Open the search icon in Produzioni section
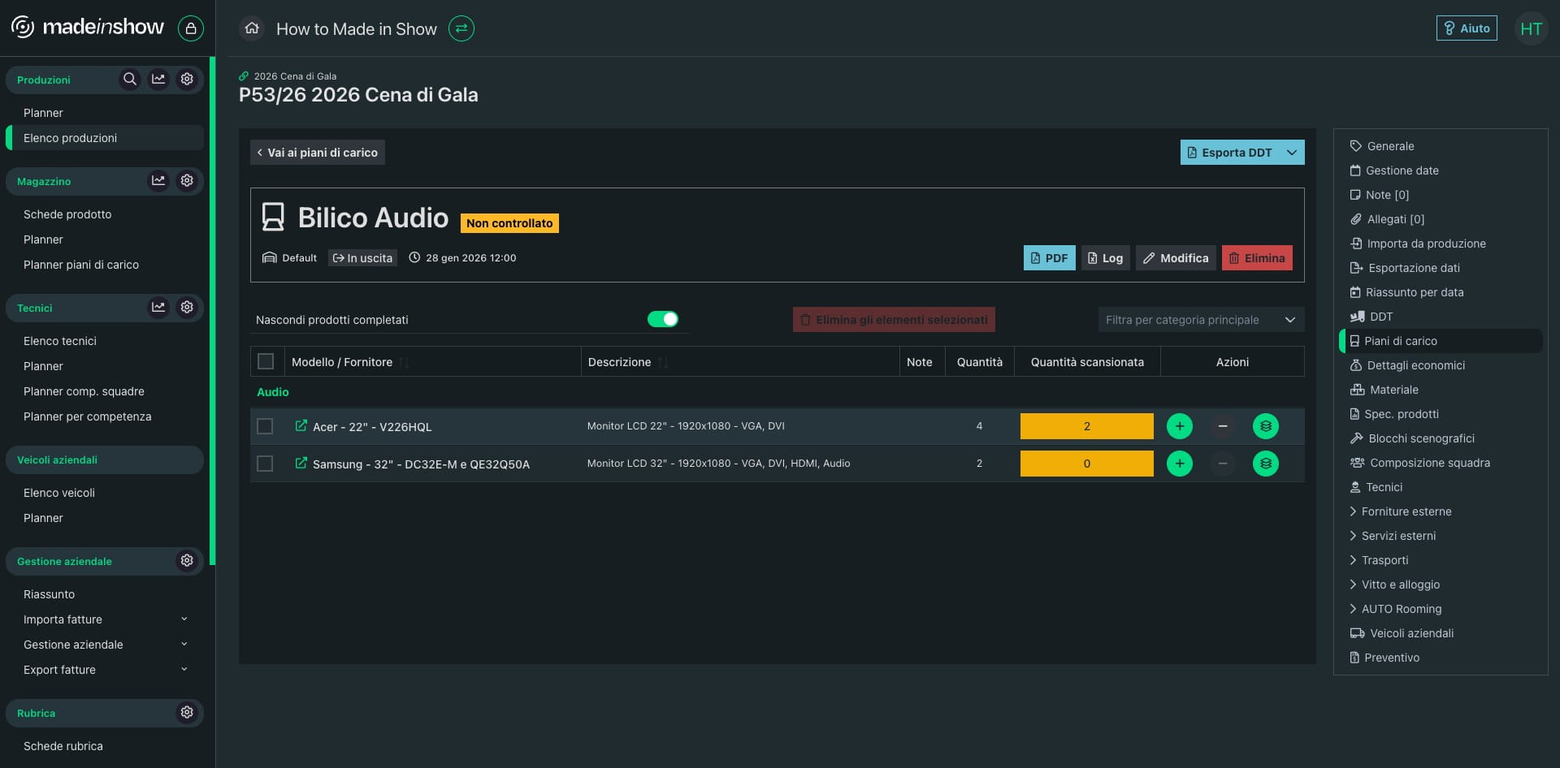The height and width of the screenshot is (768, 1560). pyautogui.click(x=130, y=80)
